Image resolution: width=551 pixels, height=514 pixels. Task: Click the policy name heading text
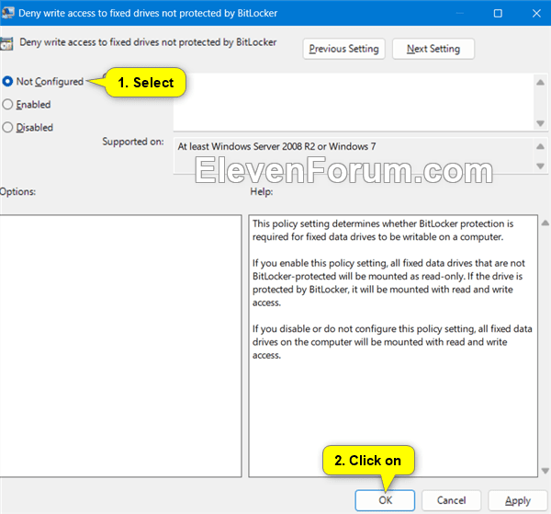148,42
